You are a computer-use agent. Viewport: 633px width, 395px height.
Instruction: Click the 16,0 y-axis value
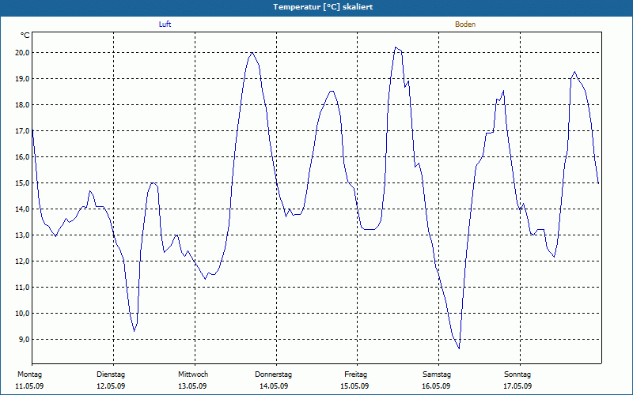(22, 157)
